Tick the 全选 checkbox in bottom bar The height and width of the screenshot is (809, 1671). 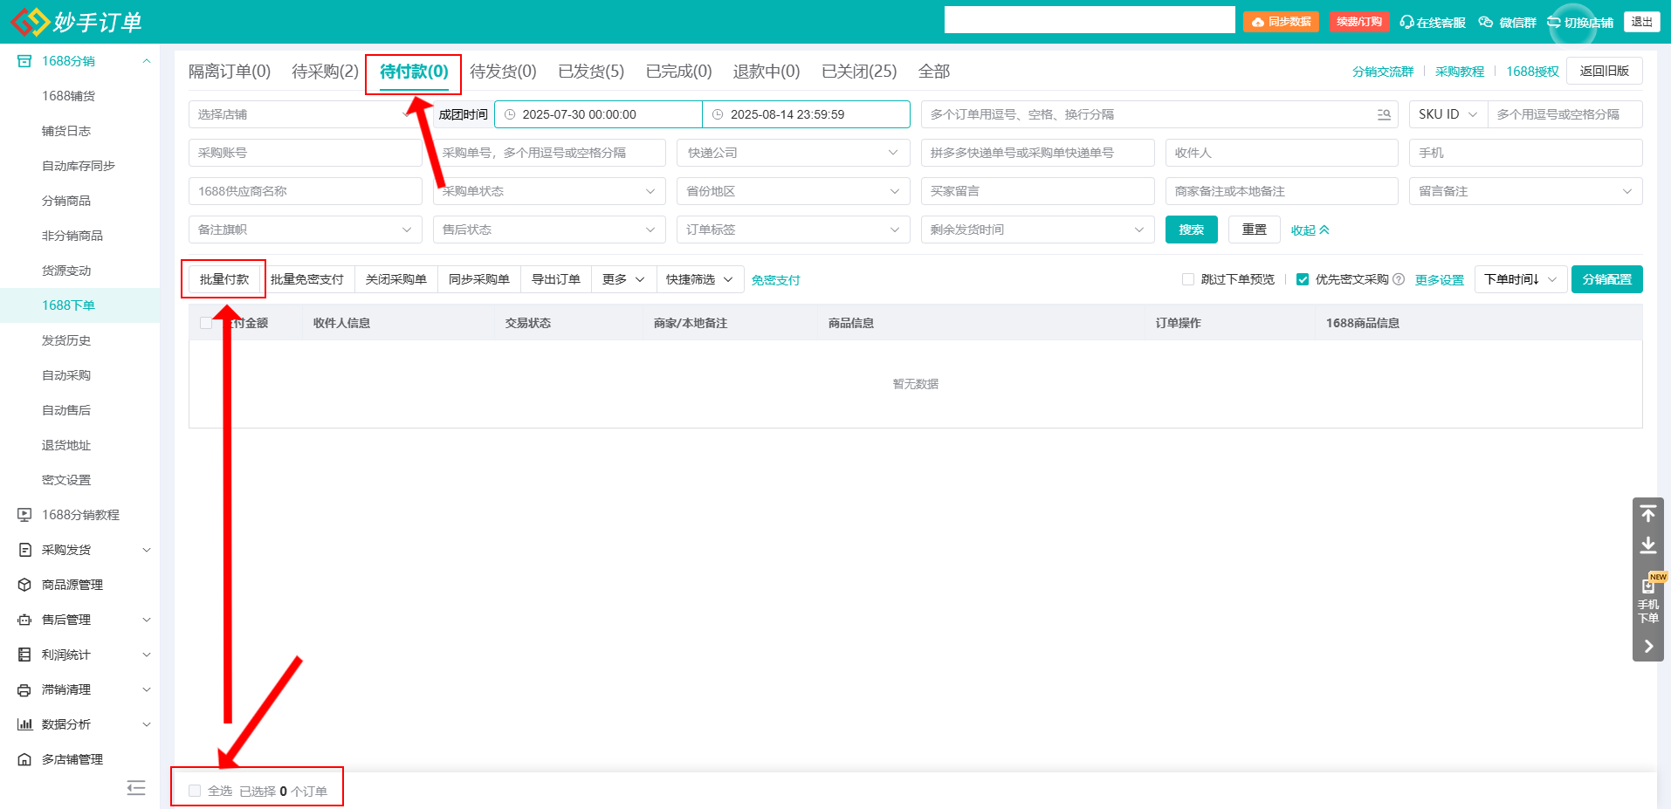point(195,791)
